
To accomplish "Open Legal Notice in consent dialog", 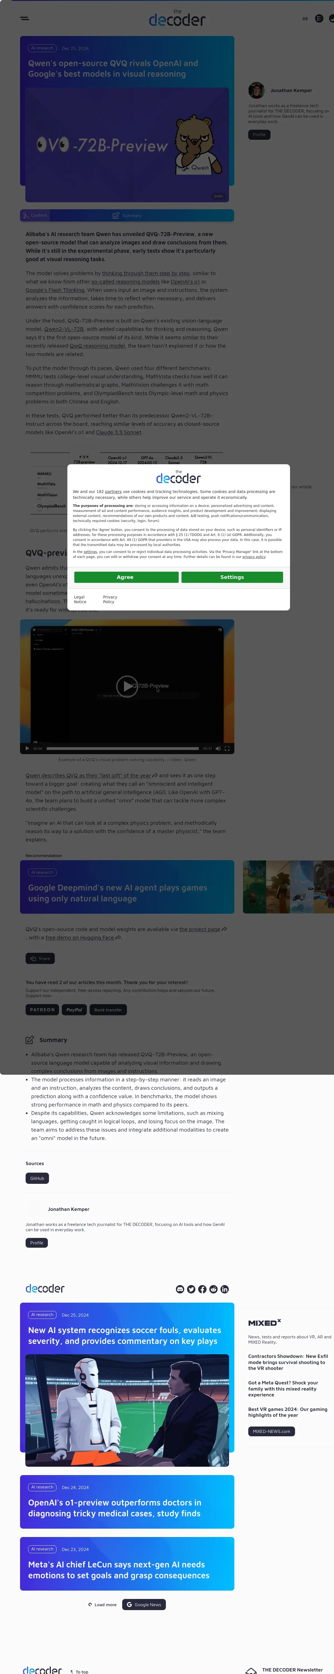I will [80, 599].
